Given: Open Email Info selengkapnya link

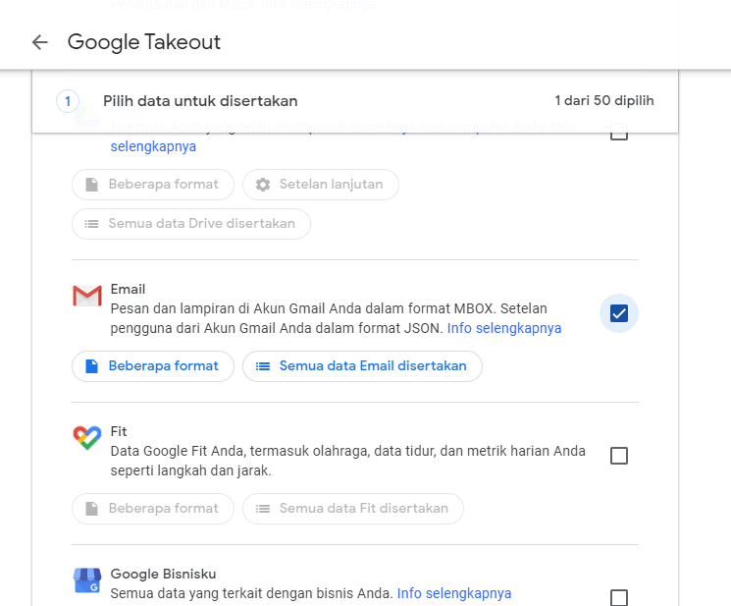Looking at the screenshot, I should coord(504,328).
